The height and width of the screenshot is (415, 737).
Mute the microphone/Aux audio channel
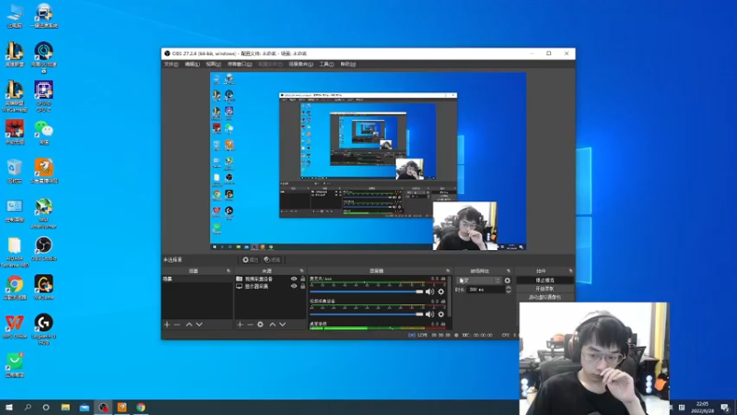(x=429, y=291)
